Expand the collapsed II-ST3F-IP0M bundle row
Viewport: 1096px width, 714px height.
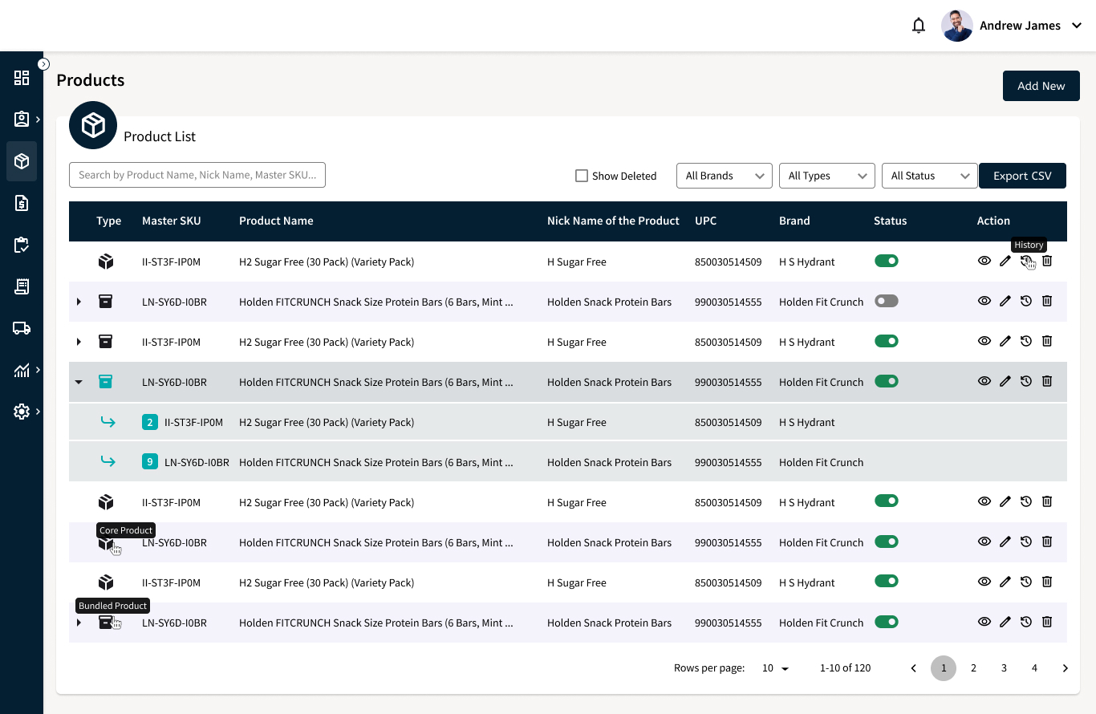coord(79,342)
